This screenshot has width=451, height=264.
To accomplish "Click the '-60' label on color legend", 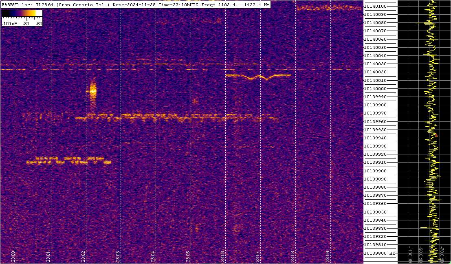I will tap(39, 24).
